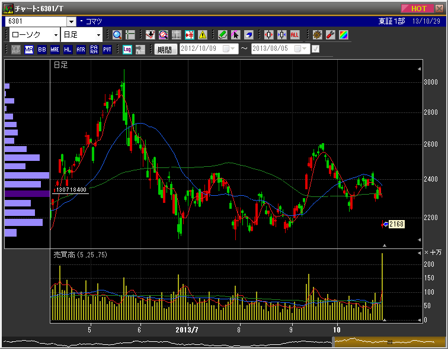This screenshot has width=448, height=349.
Task: Click the magnifier zoom icon
Action: [x=117, y=35]
